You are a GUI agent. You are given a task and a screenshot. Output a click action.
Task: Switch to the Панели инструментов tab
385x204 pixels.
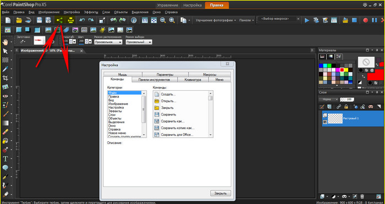coord(154,80)
